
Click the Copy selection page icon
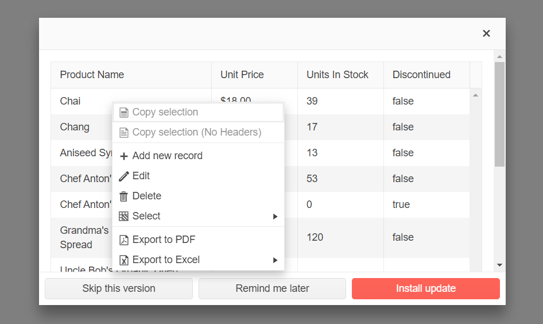123,113
